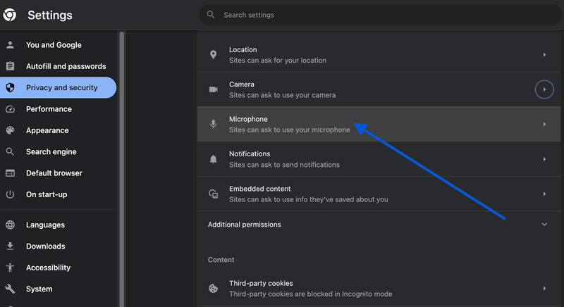The image size is (564, 307).
Task: Click the search magnifier icon in the search bar
Action: point(211,15)
